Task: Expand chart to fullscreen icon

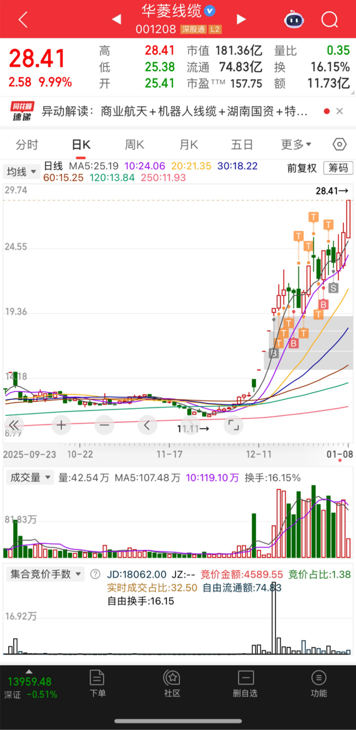Action: (234, 425)
